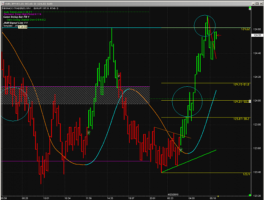Viewport: 264px width, 200px height.
Task: Click the 123.20 price axis label
Action: [x=257, y=196]
